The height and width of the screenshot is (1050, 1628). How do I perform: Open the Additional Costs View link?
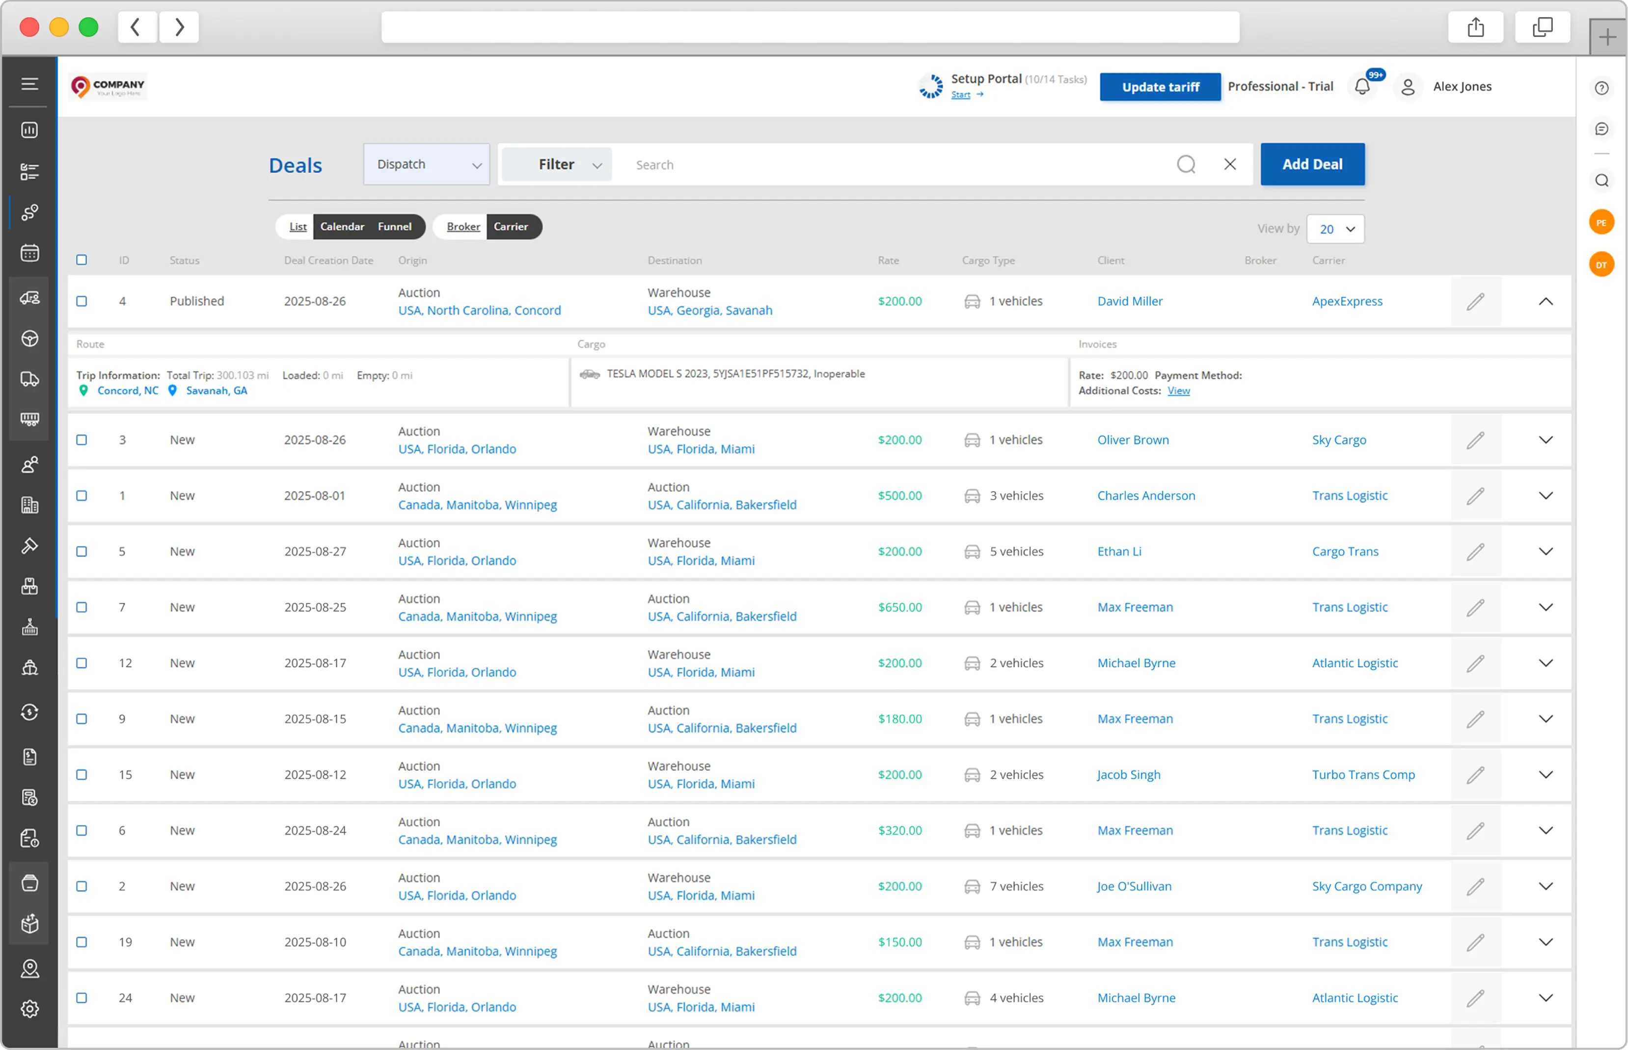coord(1179,392)
